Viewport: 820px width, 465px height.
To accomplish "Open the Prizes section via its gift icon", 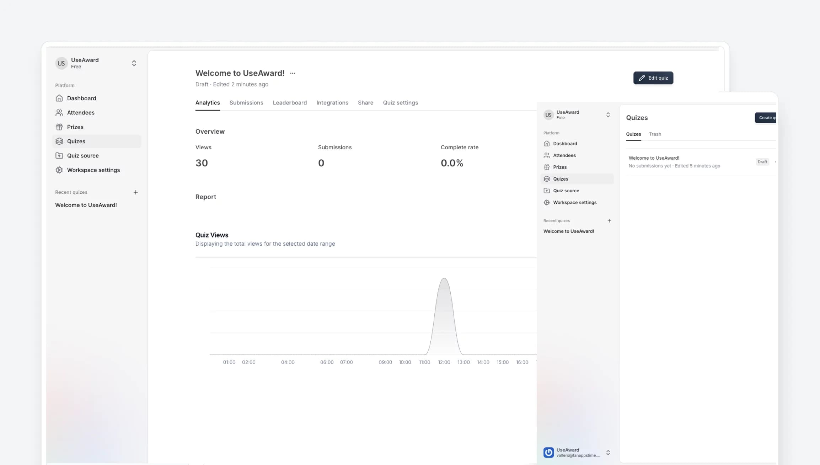I will pos(59,127).
